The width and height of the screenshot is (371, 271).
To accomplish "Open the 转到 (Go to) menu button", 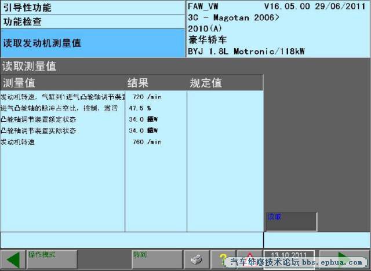I will [x=157, y=260].
